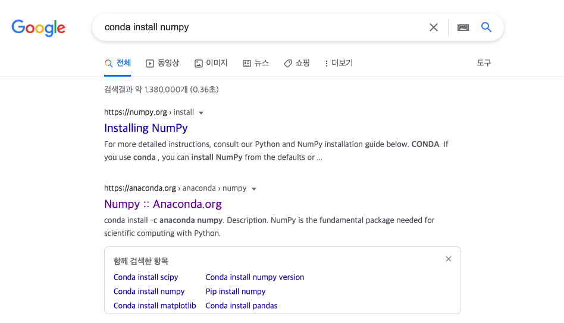The height and width of the screenshot is (323, 564).
Task: Click the 함께 검색한 항목 heading
Action: coord(141,261)
